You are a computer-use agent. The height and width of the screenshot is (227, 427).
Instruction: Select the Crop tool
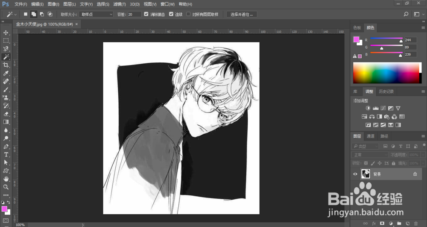click(6, 65)
